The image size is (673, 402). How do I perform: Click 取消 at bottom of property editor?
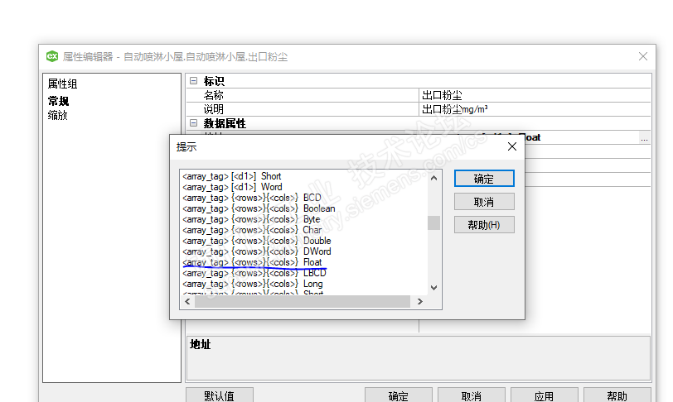(472, 395)
